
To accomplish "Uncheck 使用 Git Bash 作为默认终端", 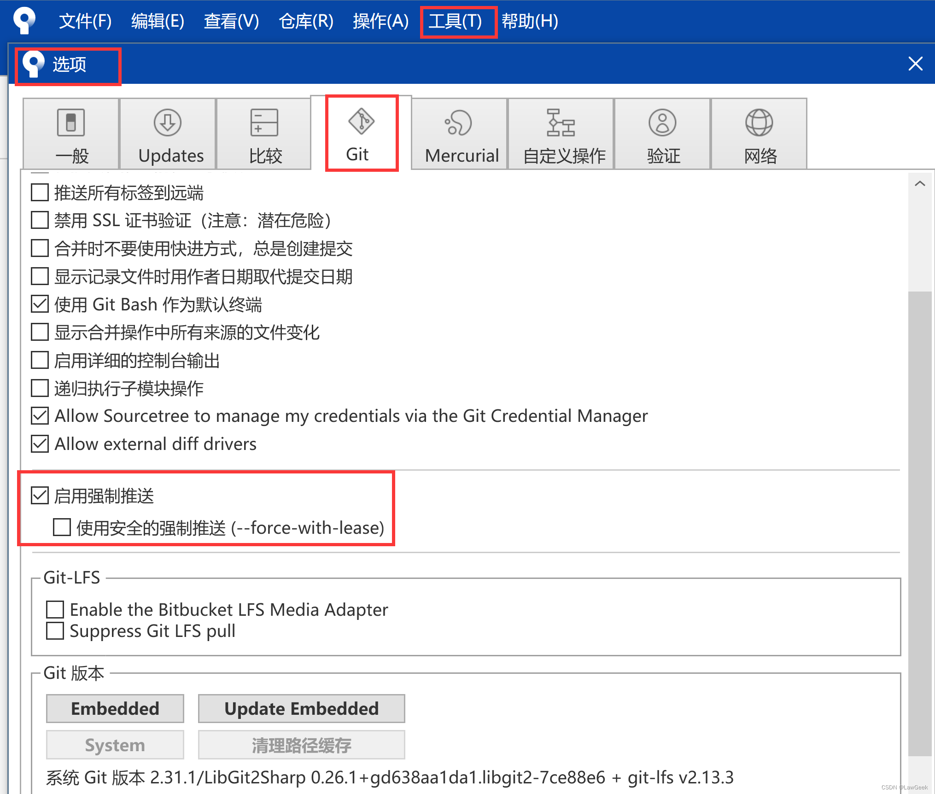I will [40, 304].
